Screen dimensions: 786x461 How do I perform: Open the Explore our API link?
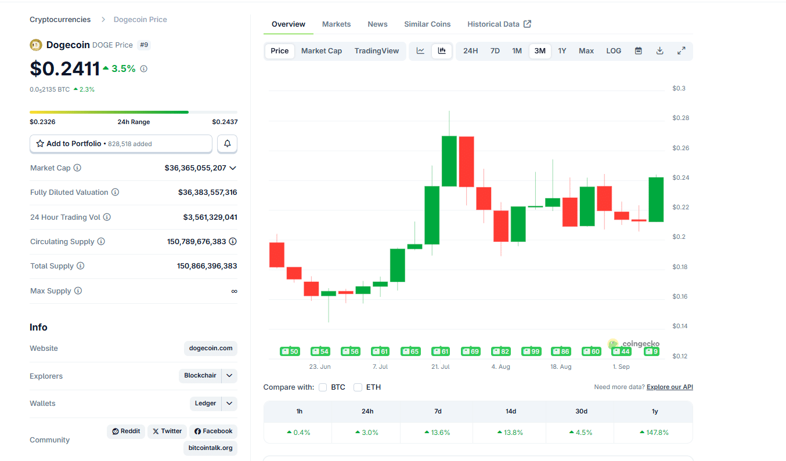(x=669, y=387)
